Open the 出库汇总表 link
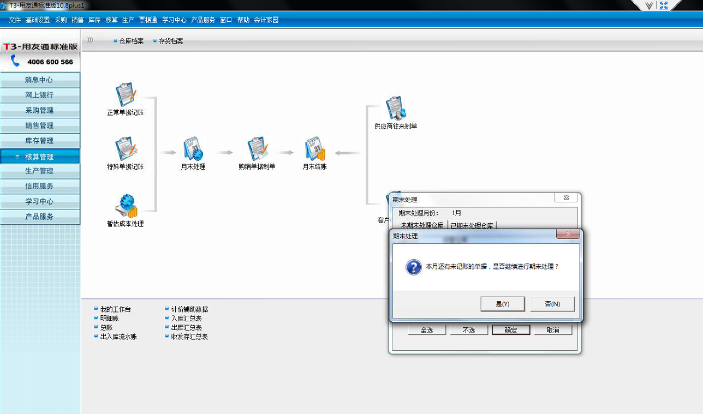Viewport: 703px width, 414px height. tap(186, 328)
